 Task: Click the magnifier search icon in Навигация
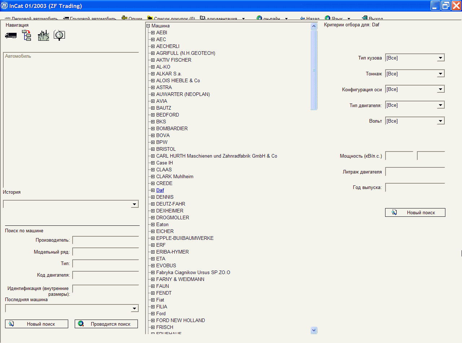pos(59,35)
